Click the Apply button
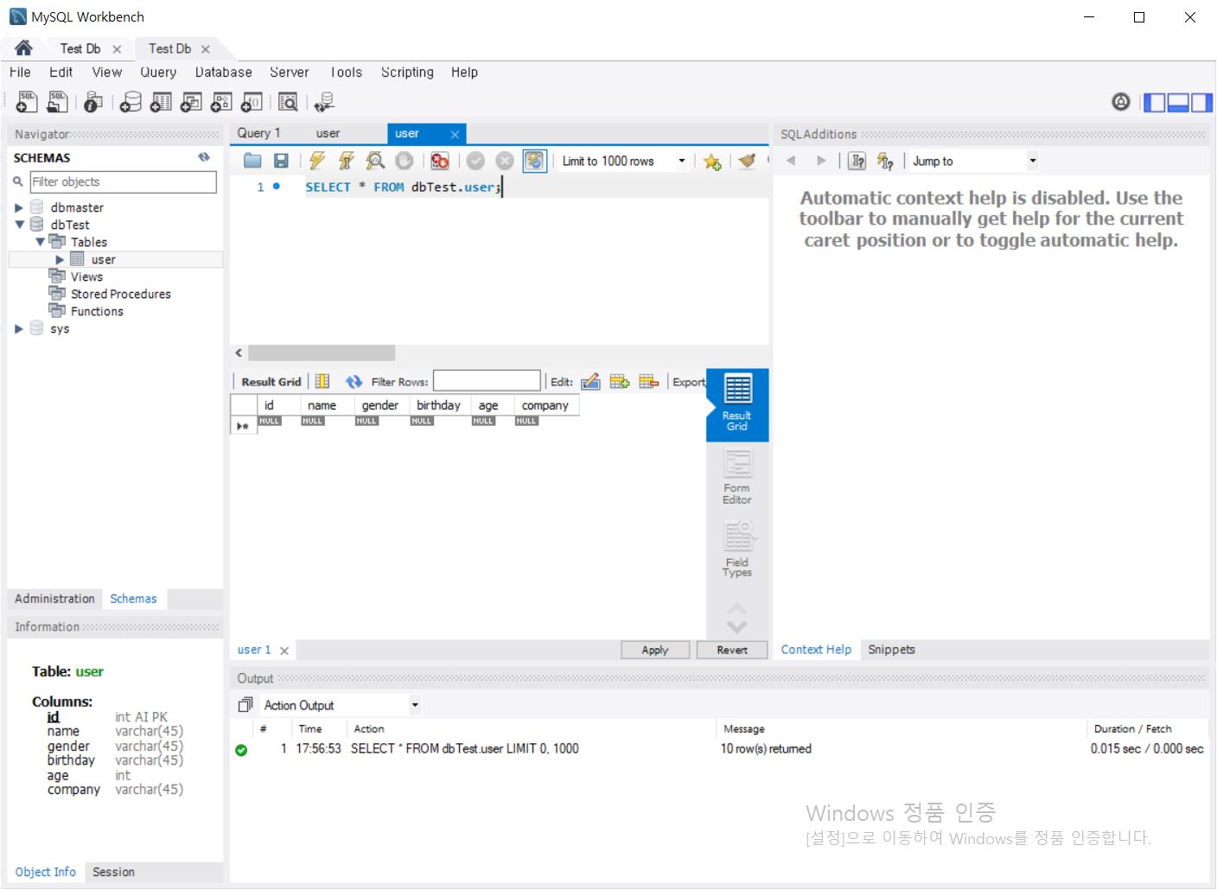Viewport: 1217px width, 890px height. pyautogui.click(x=655, y=650)
